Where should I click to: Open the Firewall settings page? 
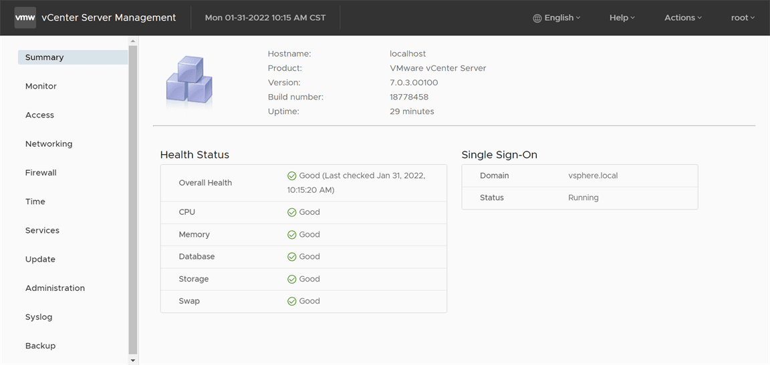click(41, 173)
